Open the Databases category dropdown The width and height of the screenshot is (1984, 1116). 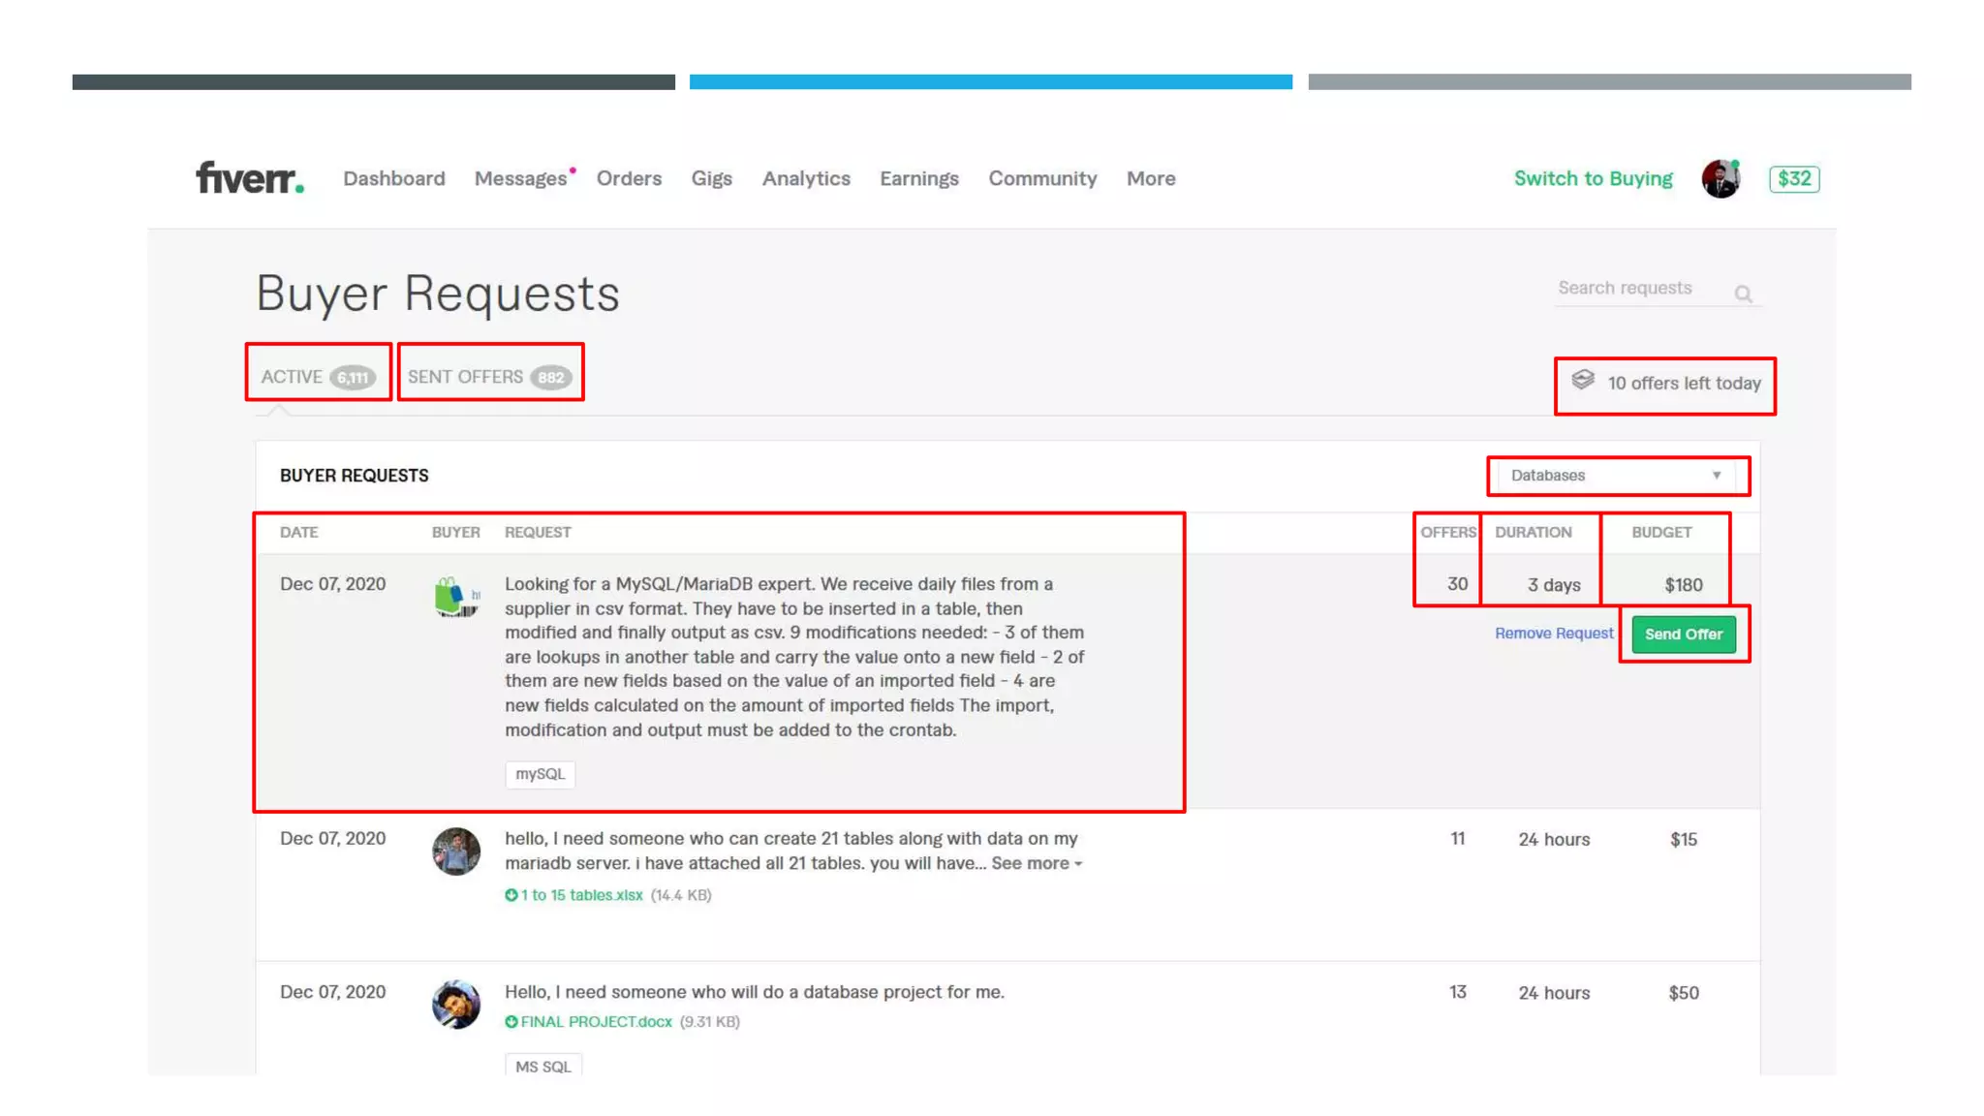click(1617, 476)
